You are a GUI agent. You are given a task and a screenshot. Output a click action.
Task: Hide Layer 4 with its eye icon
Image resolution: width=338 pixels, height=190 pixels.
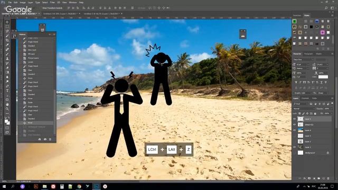point(295,130)
